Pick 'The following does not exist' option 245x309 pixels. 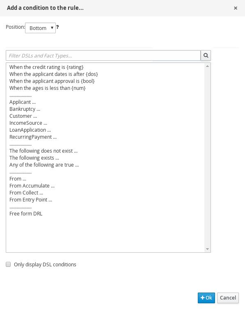(44, 151)
